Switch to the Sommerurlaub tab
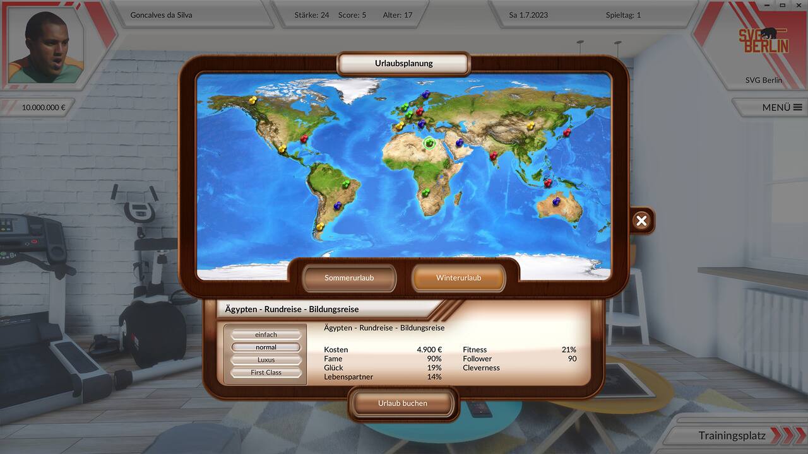 click(349, 278)
